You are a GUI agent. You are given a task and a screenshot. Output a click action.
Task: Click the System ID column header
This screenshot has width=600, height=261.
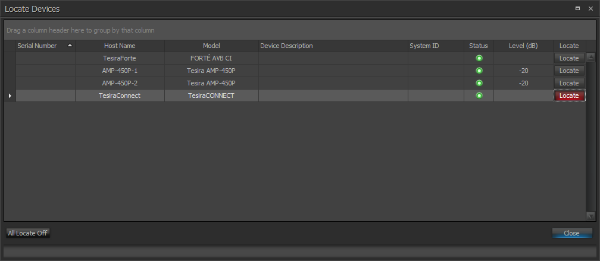click(x=436, y=46)
